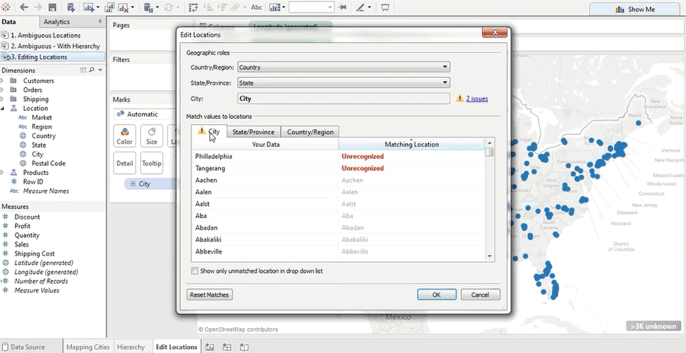Image resolution: width=686 pixels, height=353 pixels.
Task: Click the New Worksheet icon at bottom
Action: pyautogui.click(x=210, y=347)
